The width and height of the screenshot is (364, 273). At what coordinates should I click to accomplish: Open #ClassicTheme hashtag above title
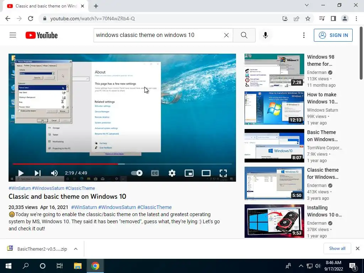pos(80,188)
